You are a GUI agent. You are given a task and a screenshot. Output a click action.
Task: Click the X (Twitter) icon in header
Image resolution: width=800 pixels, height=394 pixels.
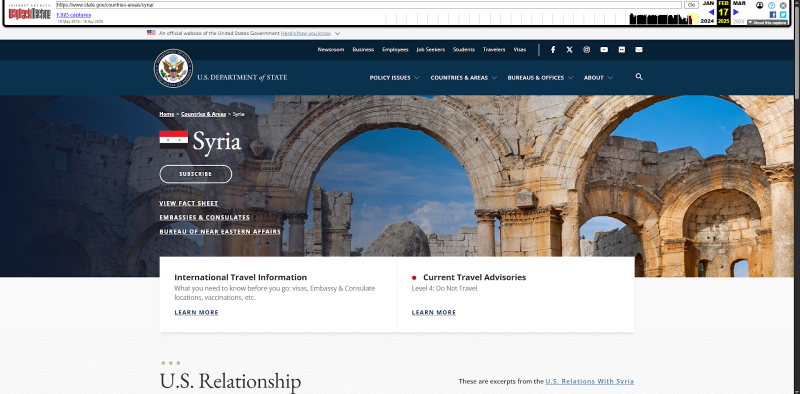coord(569,49)
